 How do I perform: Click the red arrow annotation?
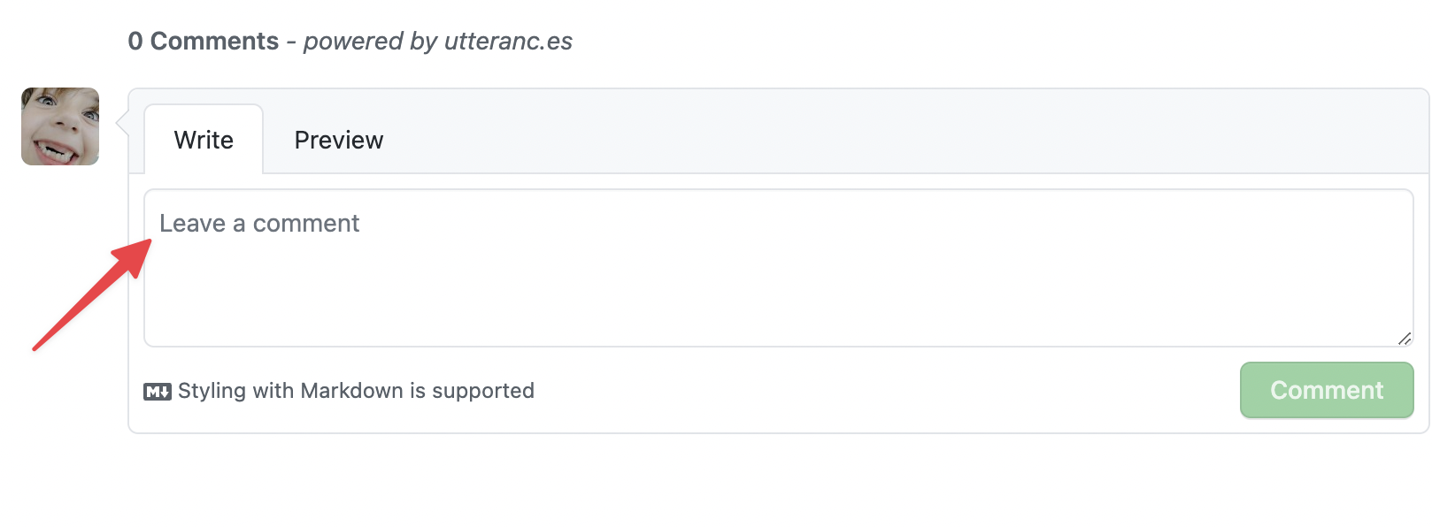click(90, 295)
